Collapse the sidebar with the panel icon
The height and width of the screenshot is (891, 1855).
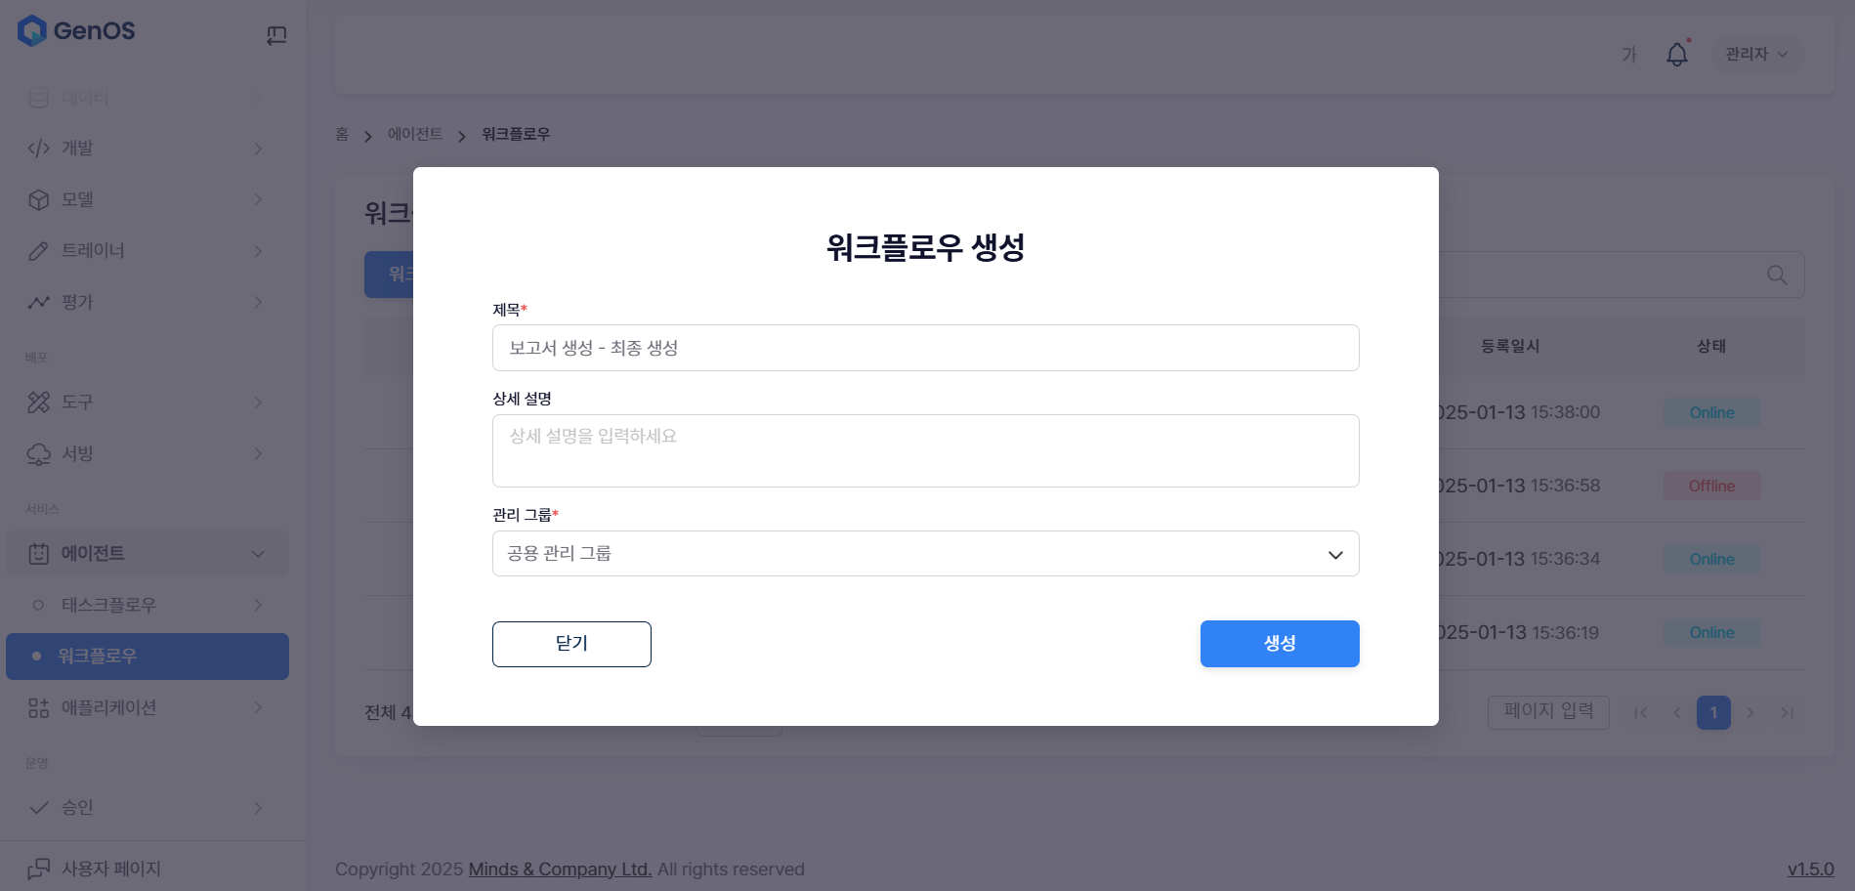276,36
